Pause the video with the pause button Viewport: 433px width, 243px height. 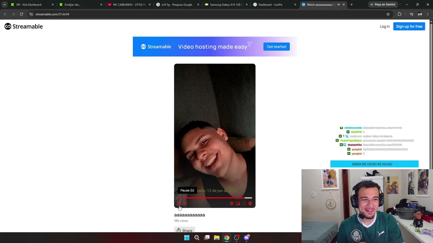pos(179,204)
